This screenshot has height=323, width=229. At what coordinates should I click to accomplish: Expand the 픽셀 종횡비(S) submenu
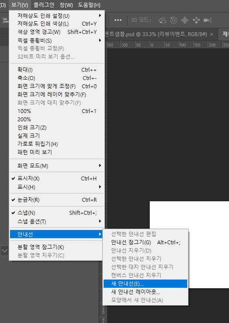point(57,40)
